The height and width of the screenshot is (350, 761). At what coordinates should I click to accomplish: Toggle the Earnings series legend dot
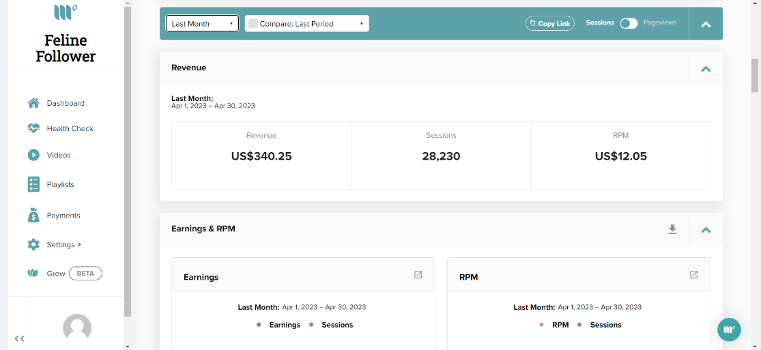pos(258,325)
